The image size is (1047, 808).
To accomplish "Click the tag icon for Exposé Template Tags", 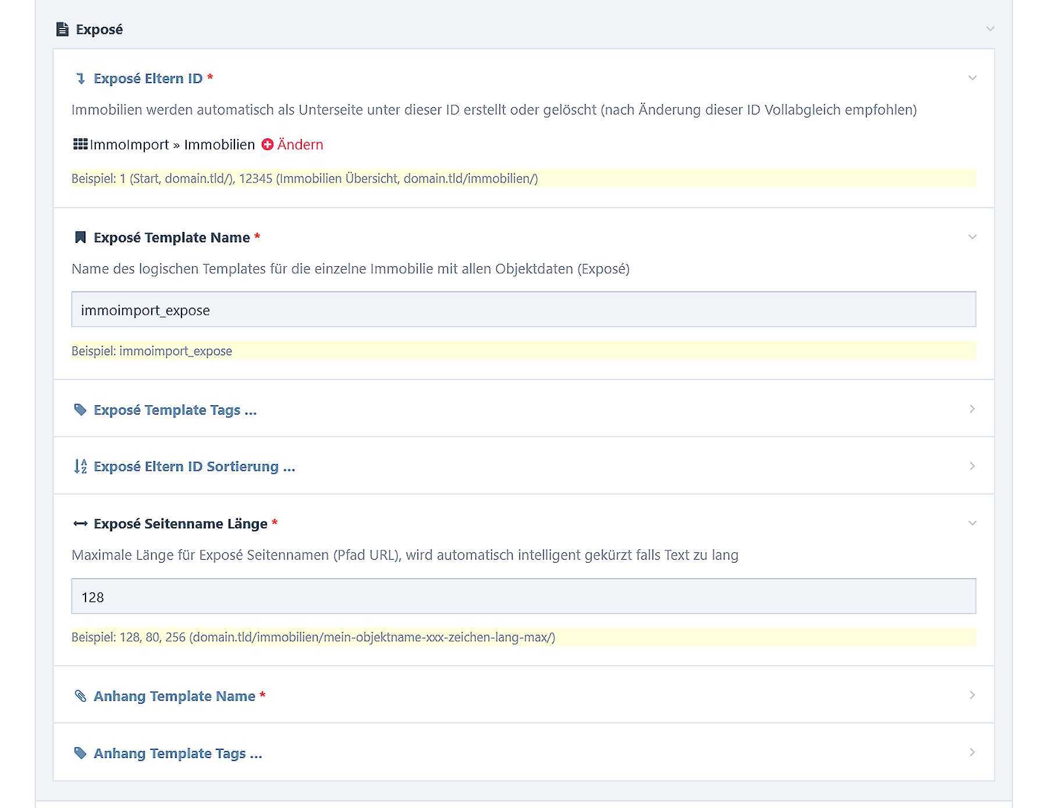I will point(80,410).
